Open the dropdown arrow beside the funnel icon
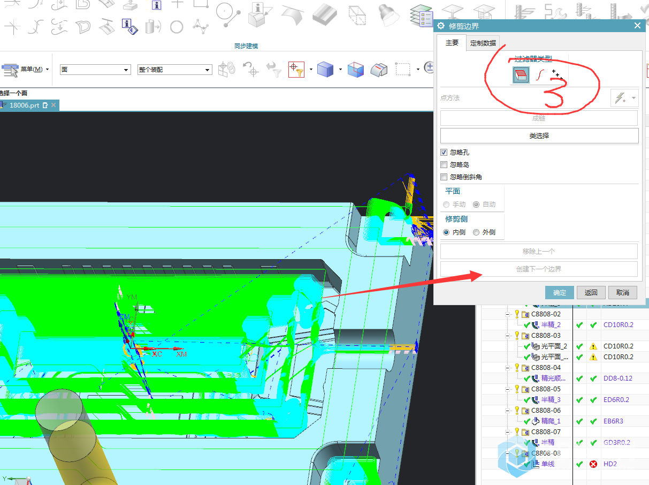The image size is (649, 485). tap(310, 70)
